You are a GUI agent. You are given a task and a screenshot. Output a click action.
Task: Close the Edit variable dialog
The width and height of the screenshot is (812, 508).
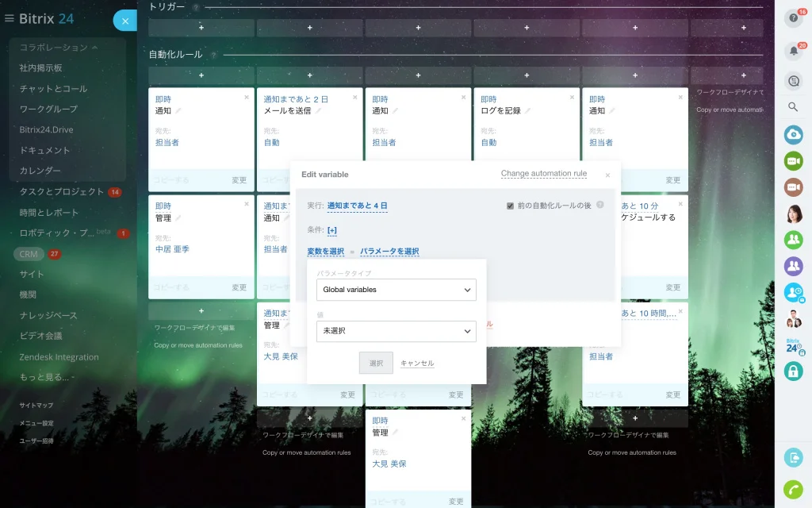607,175
